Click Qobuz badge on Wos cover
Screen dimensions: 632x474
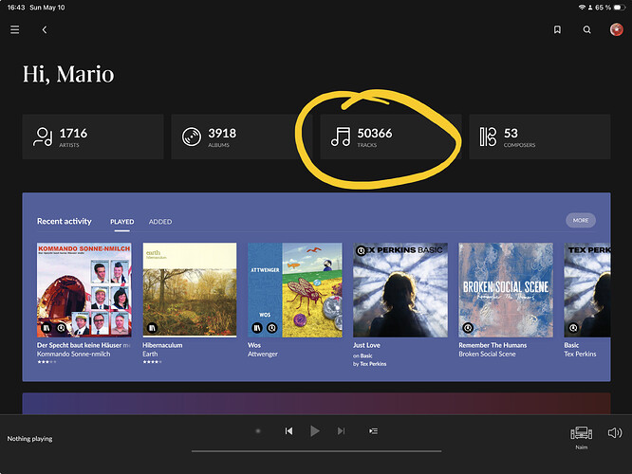272,328
